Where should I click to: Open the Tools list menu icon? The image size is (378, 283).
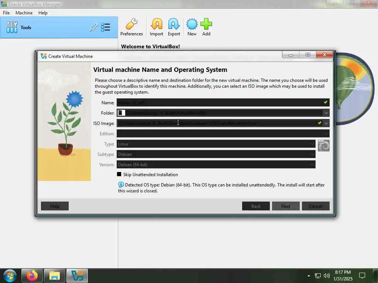pyautogui.click(x=106, y=27)
